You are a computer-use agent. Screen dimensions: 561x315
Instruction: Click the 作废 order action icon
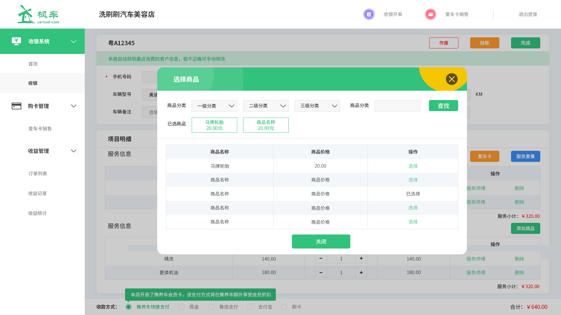tap(444, 43)
